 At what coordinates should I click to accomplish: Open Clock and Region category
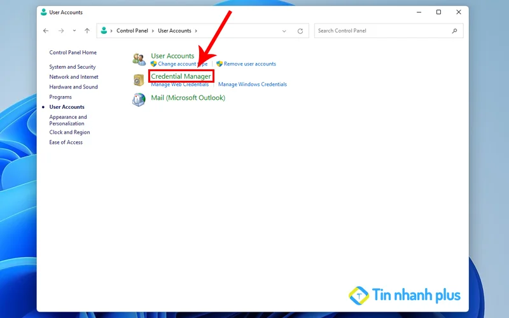pyautogui.click(x=69, y=132)
